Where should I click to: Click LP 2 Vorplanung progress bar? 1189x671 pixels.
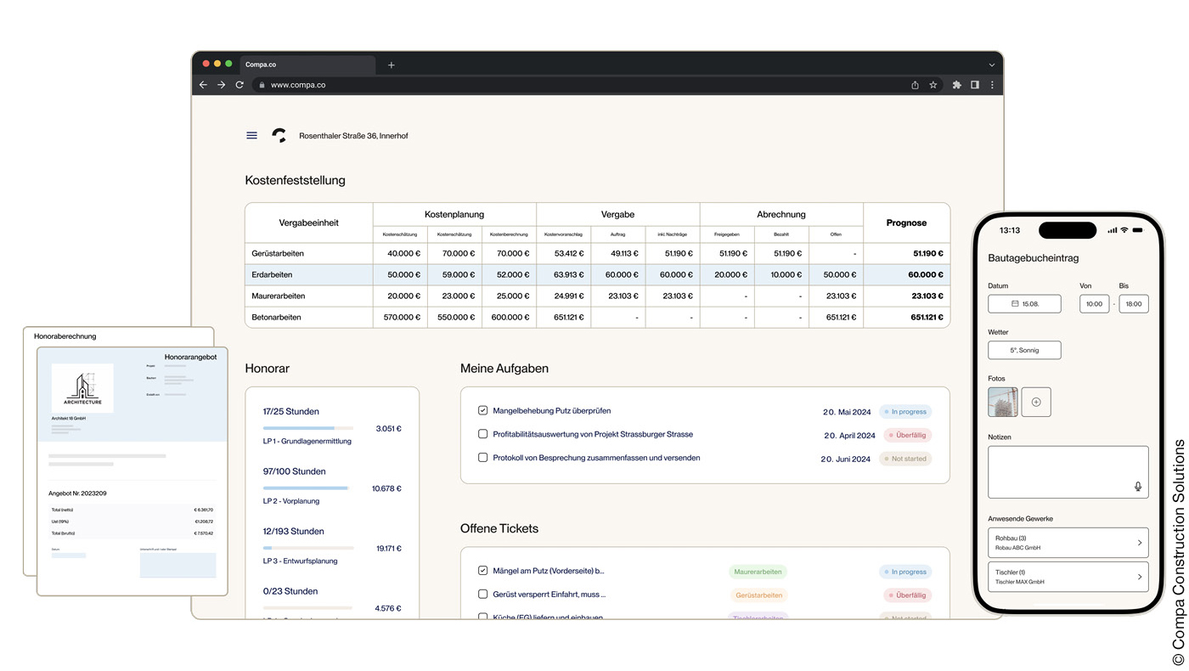pyautogui.click(x=307, y=488)
